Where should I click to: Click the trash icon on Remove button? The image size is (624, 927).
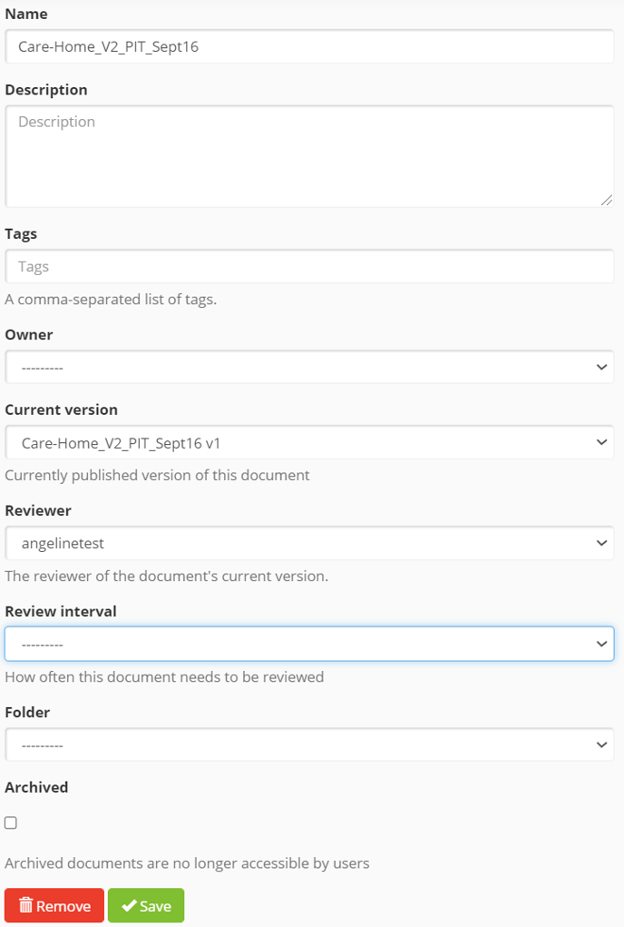(25, 905)
